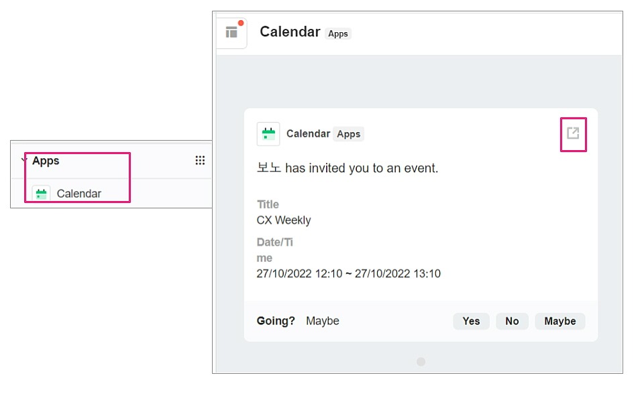Accept the invitation with Yes

point(471,321)
